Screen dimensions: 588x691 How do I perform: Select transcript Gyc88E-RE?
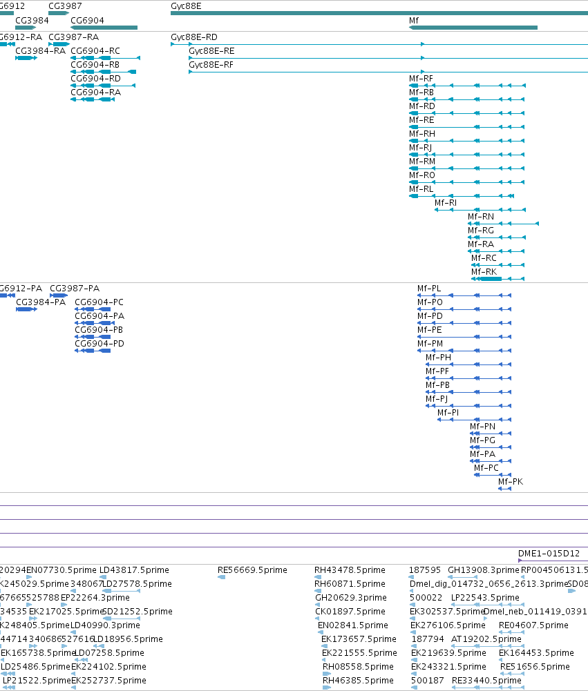(x=388, y=58)
